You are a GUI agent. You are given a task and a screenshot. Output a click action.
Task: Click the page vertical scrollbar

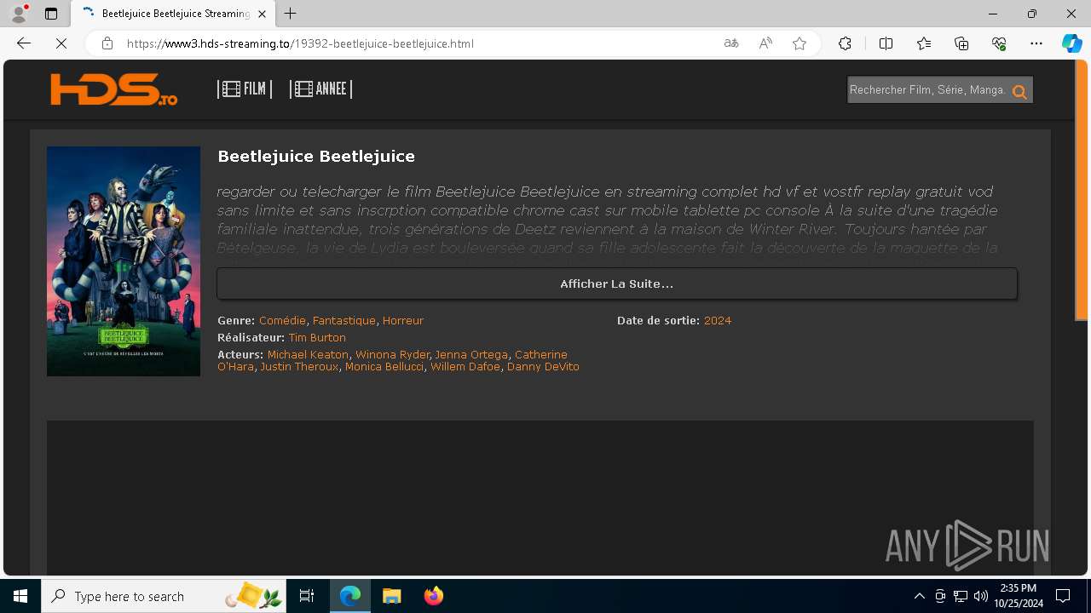[x=1082, y=189]
